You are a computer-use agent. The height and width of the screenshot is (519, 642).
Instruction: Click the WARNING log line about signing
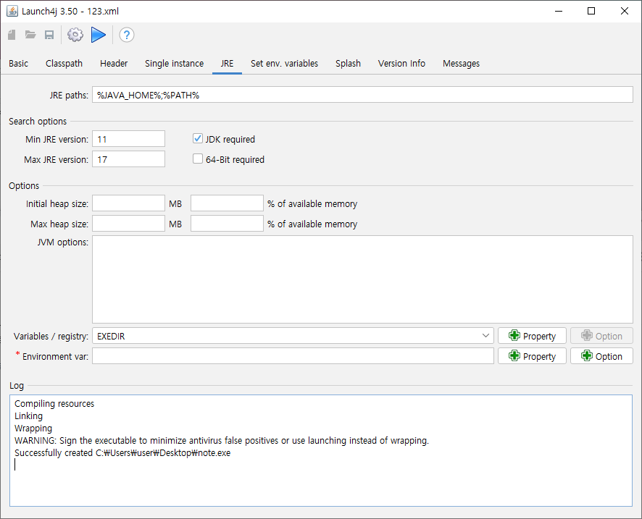pos(222,441)
